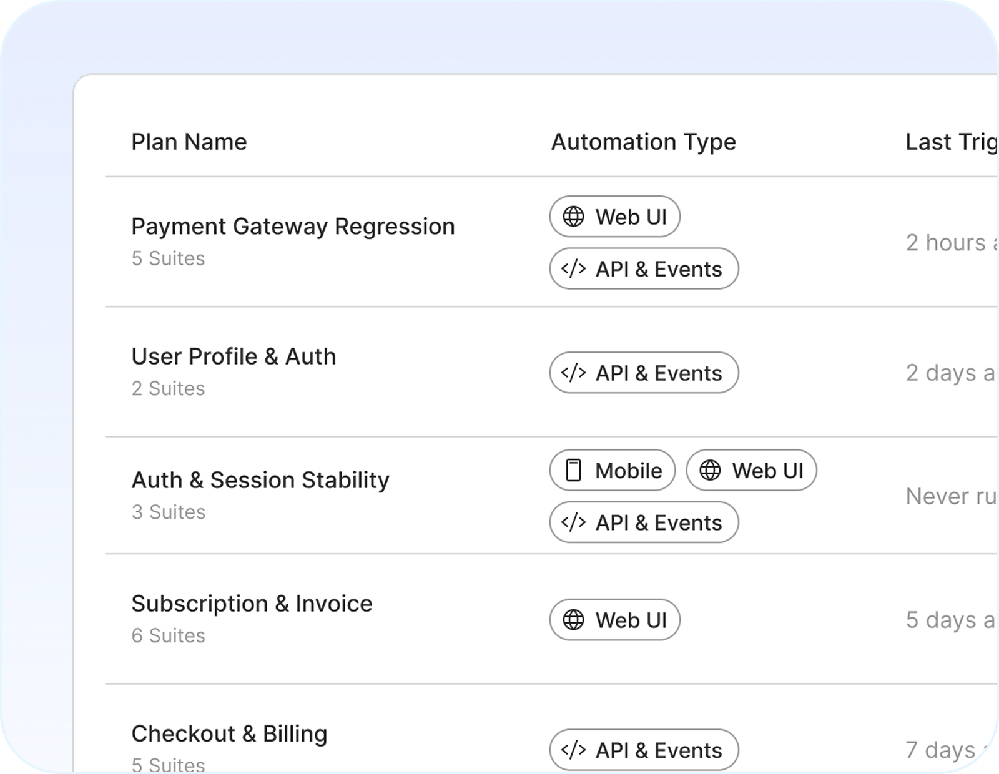Open the Auth & Session Stability plan
This screenshot has width=999, height=774.
[x=260, y=480]
